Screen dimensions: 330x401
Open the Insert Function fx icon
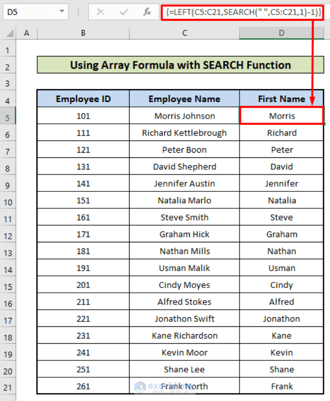coord(147,12)
